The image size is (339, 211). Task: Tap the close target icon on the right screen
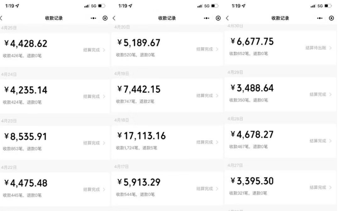(331, 18)
